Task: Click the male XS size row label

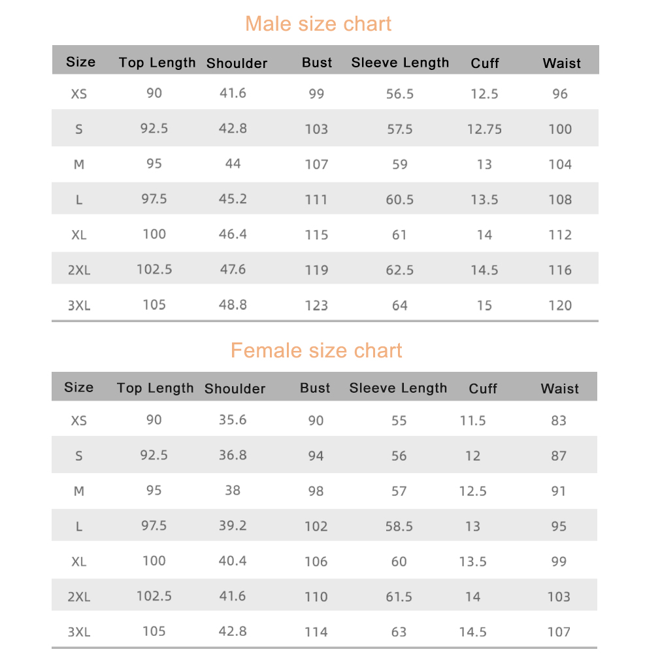Action: click(x=79, y=93)
